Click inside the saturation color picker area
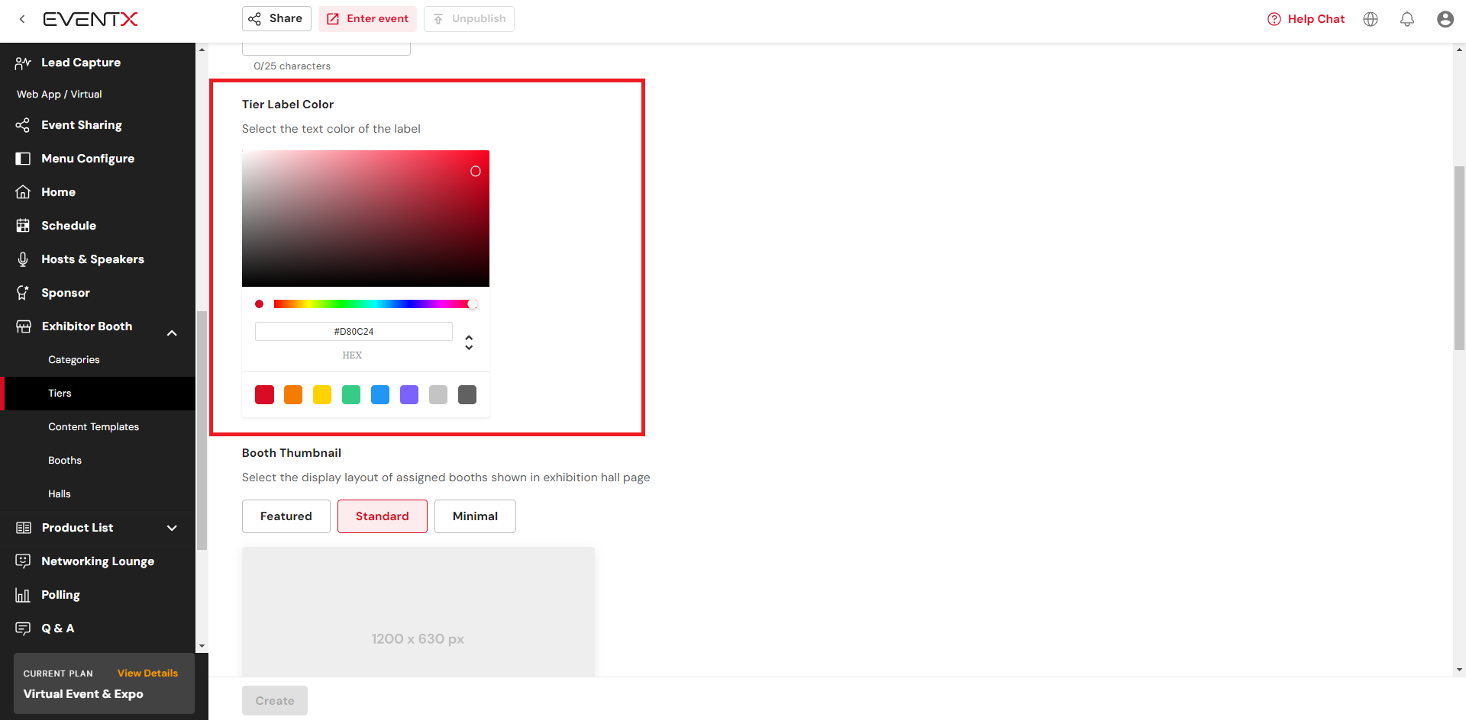This screenshot has width=1466, height=720. tap(366, 218)
